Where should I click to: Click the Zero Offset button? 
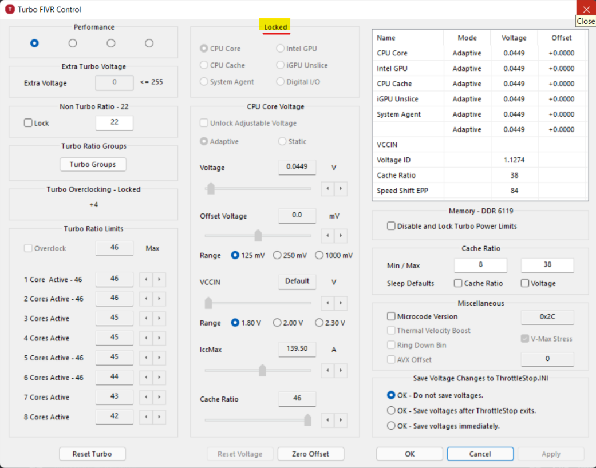click(310, 454)
